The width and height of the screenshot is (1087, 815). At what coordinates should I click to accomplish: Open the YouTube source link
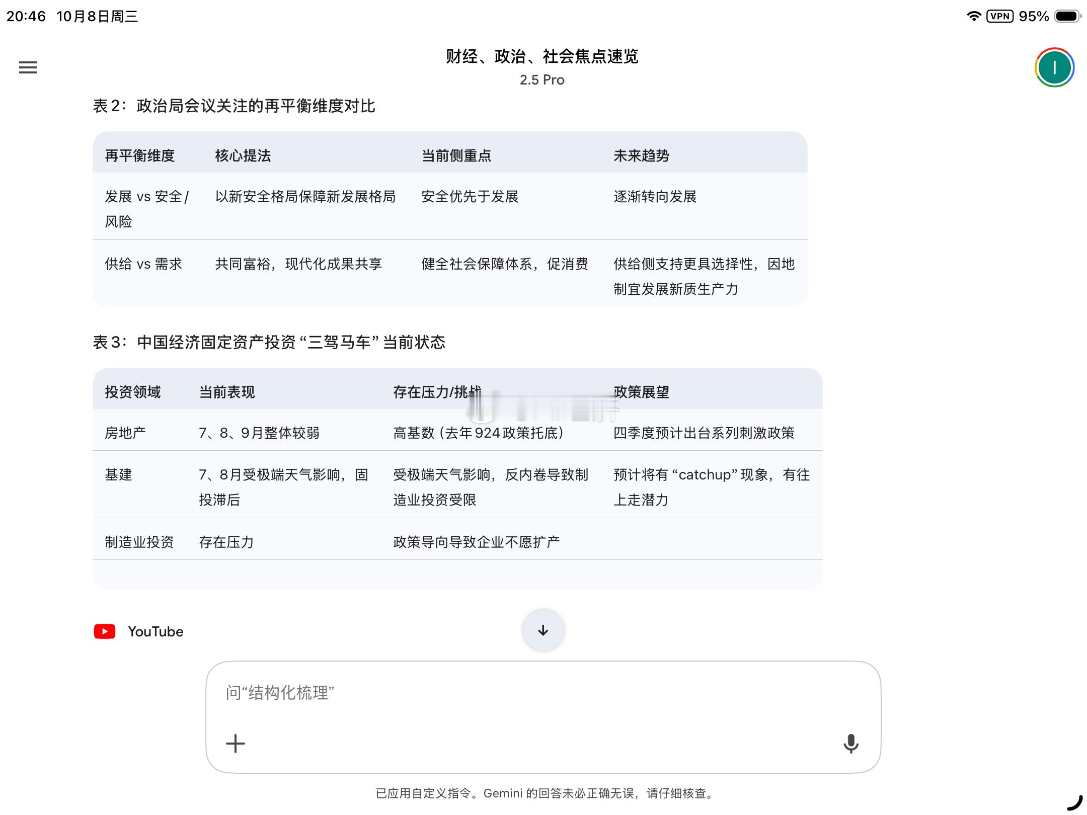tap(156, 631)
